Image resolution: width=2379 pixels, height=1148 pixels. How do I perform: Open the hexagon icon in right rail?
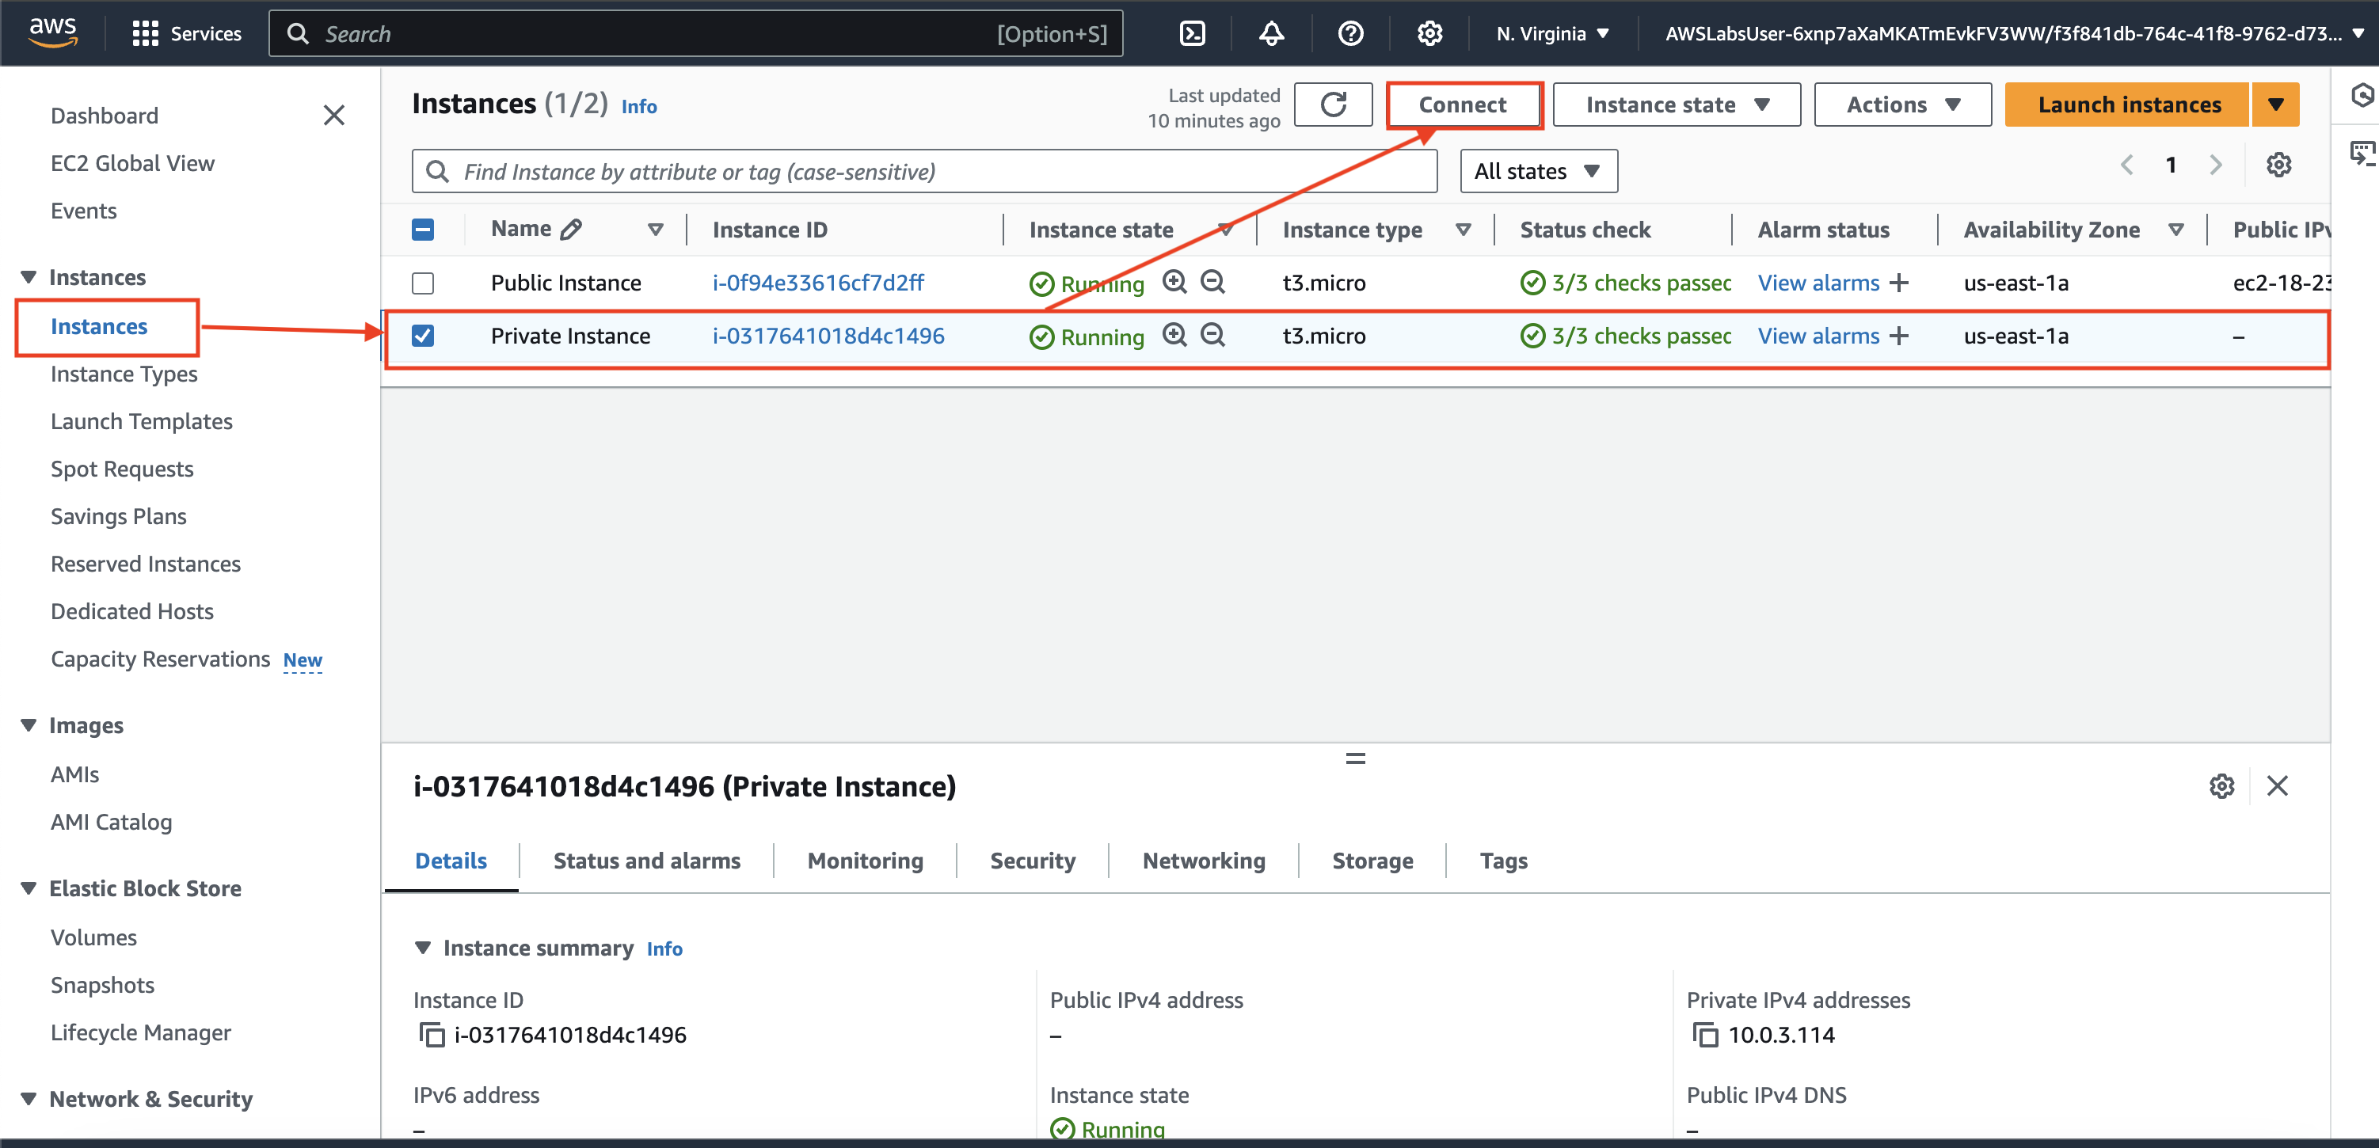2362,95
